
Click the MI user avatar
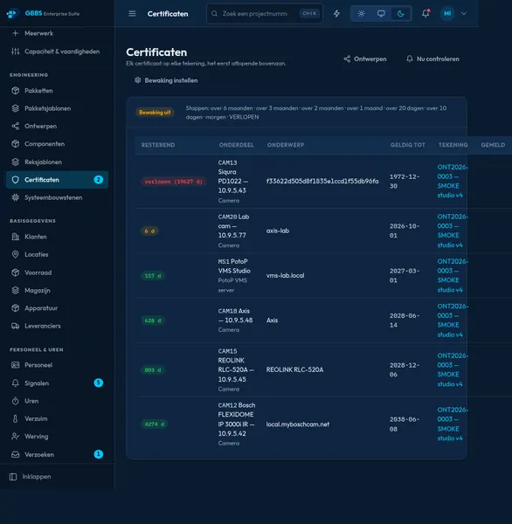(x=447, y=14)
